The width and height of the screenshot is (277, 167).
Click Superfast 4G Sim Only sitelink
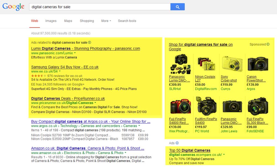tap(48, 89)
